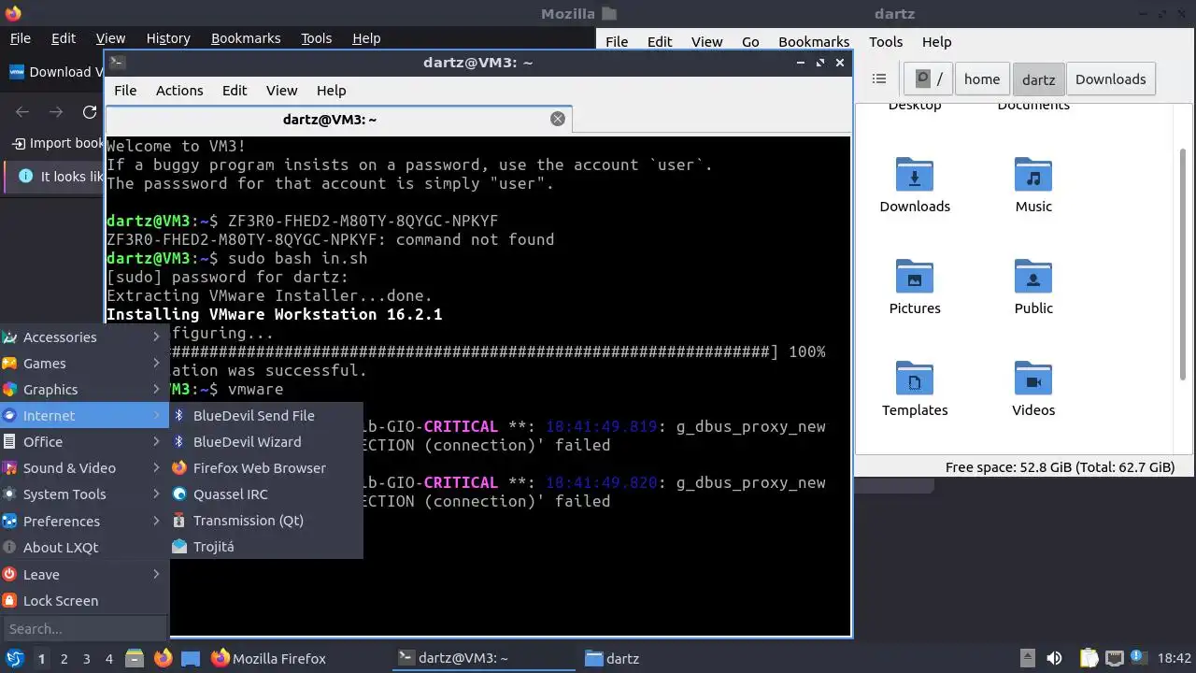
Task: Expand the Sound & Video category
Action: pyautogui.click(x=84, y=468)
